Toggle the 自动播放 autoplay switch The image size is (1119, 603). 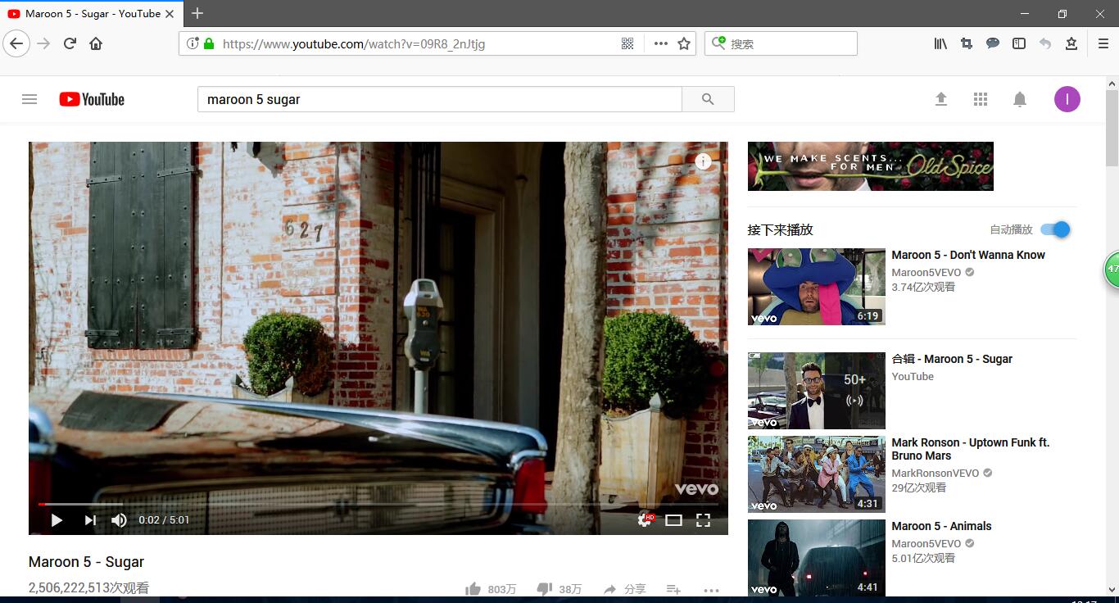point(1056,229)
